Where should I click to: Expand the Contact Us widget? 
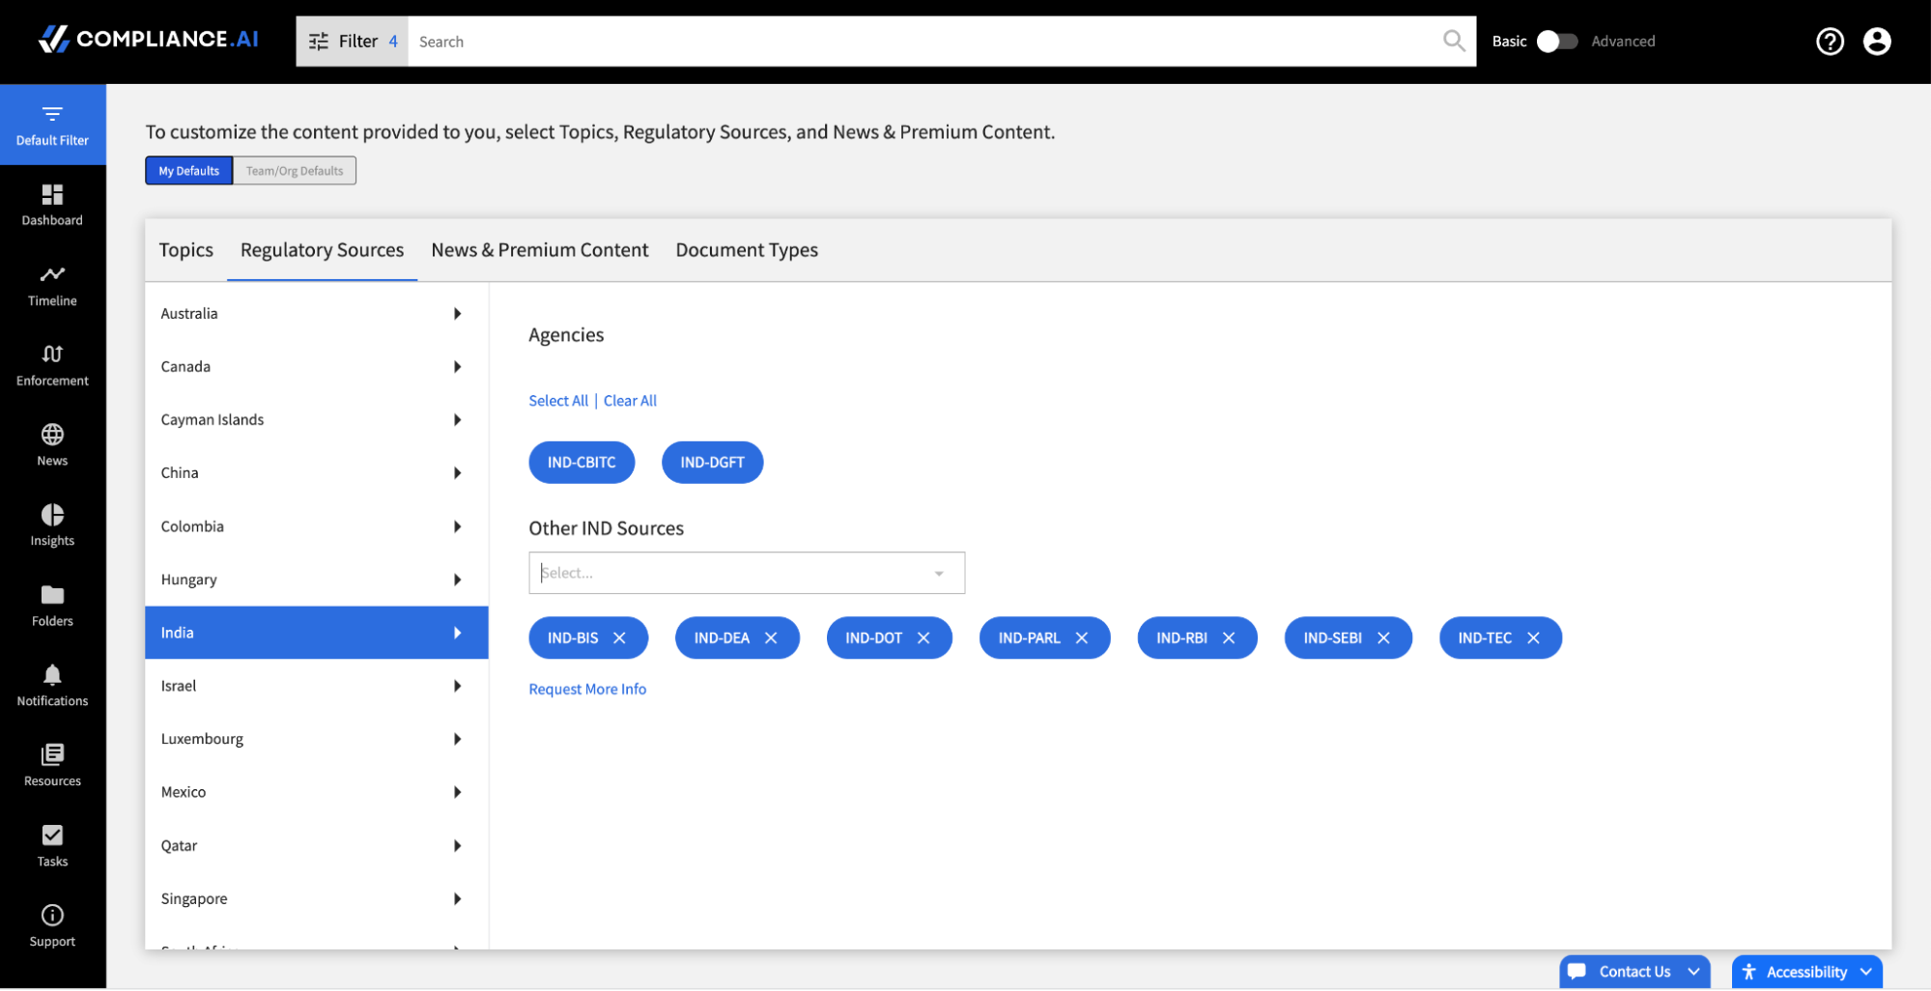[x=1634, y=972]
